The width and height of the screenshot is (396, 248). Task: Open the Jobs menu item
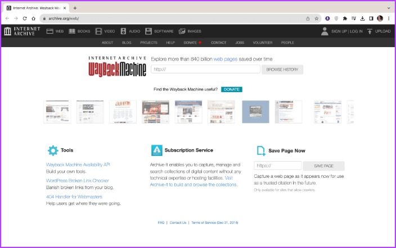[x=240, y=43]
